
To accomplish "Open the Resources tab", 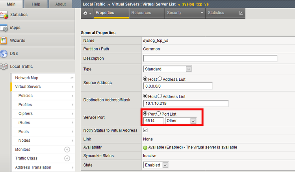I will click(147, 13).
